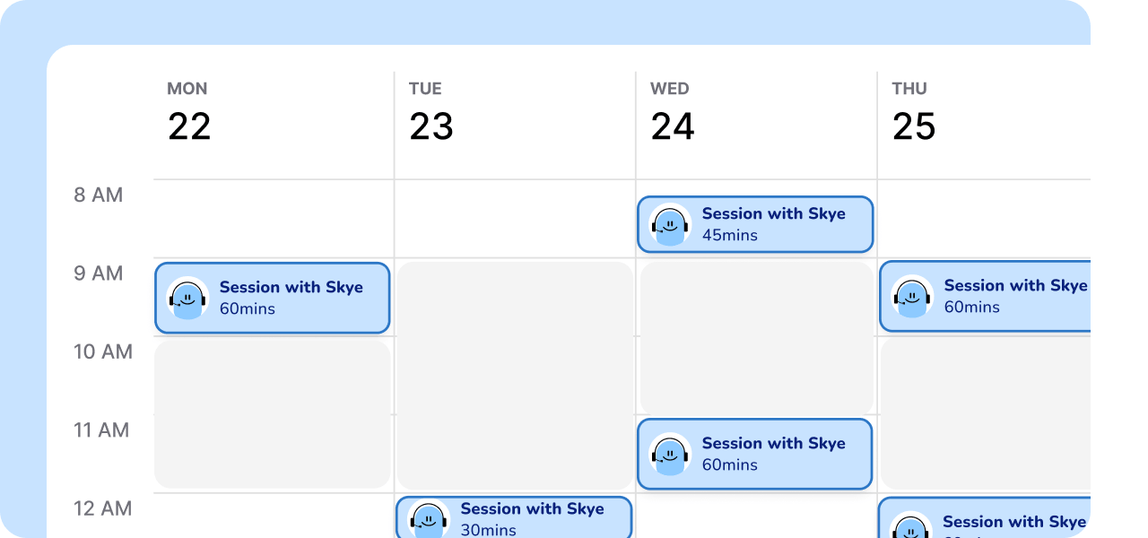This screenshot has width=1148, height=538.
Task: Click Skye avatar on Wednesday 45mins session
Action: click(x=670, y=224)
